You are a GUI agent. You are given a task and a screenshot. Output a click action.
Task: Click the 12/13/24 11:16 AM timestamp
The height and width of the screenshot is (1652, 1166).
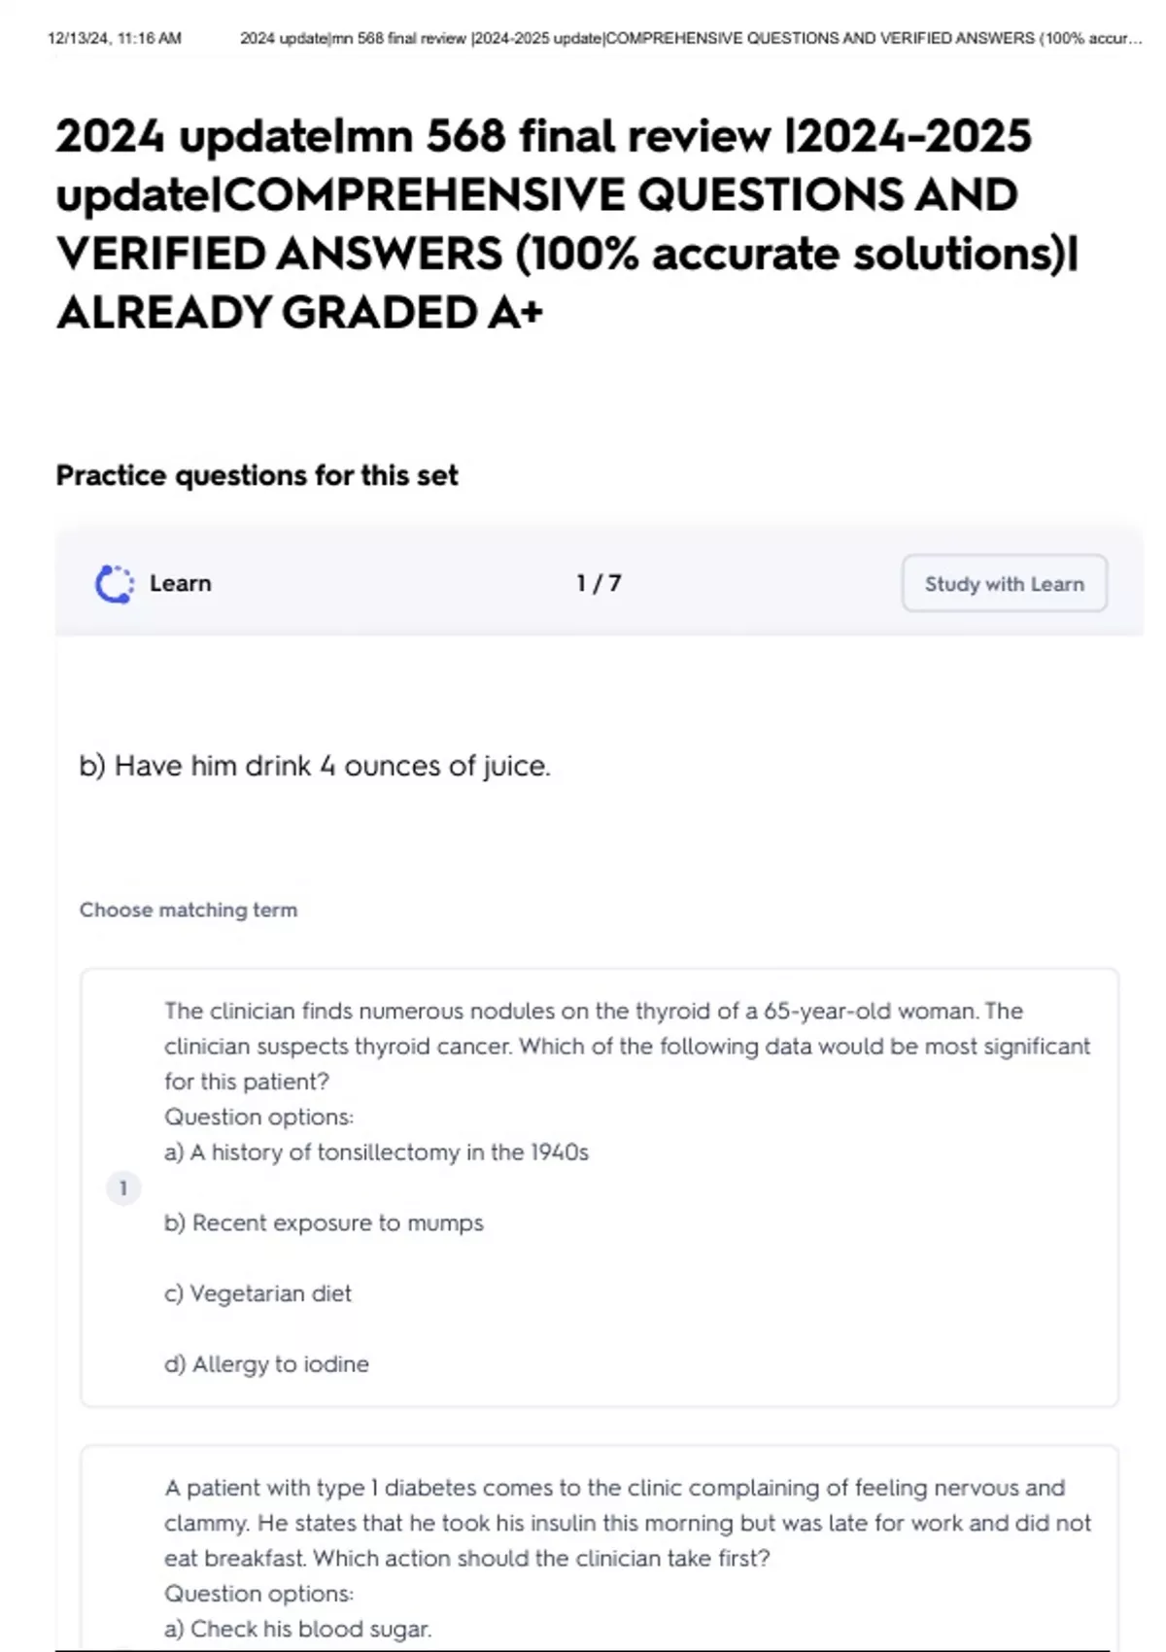click(115, 39)
